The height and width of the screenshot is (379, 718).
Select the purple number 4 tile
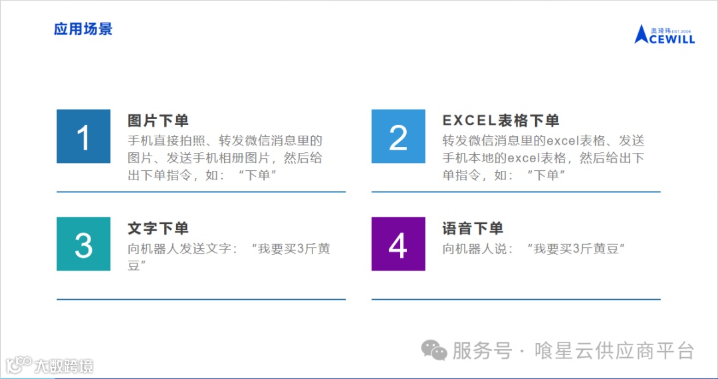(x=398, y=243)
